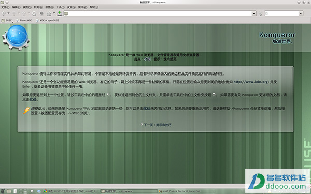Image resolution: width=311 pixels, height=194 pixels.
Task: Click the Stop loading button
Action: [x=41, y=13]
